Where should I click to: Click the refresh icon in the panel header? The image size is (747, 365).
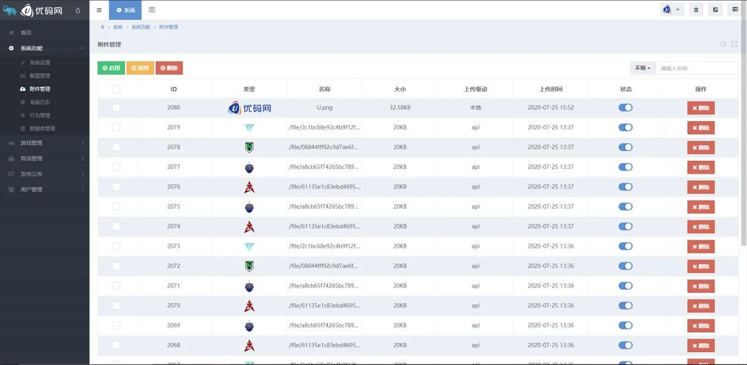pyautogui.click(x=723, y=44)
